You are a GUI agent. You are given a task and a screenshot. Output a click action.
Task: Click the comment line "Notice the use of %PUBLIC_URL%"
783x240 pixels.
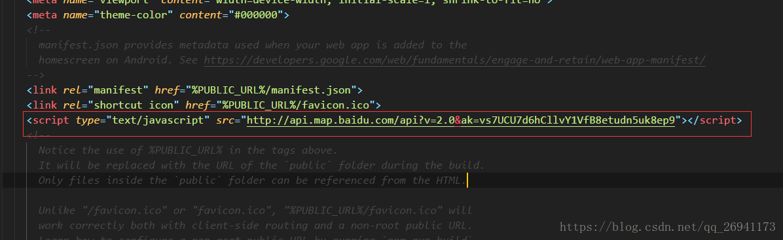[x=189, y=150]
